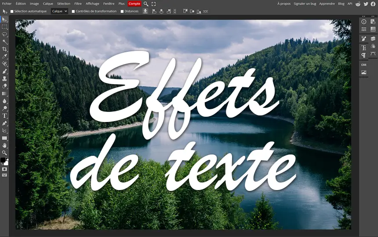Open the Image menu
Image resolution: width=378 pixels, height=237 pixels.
coord(34,4)
